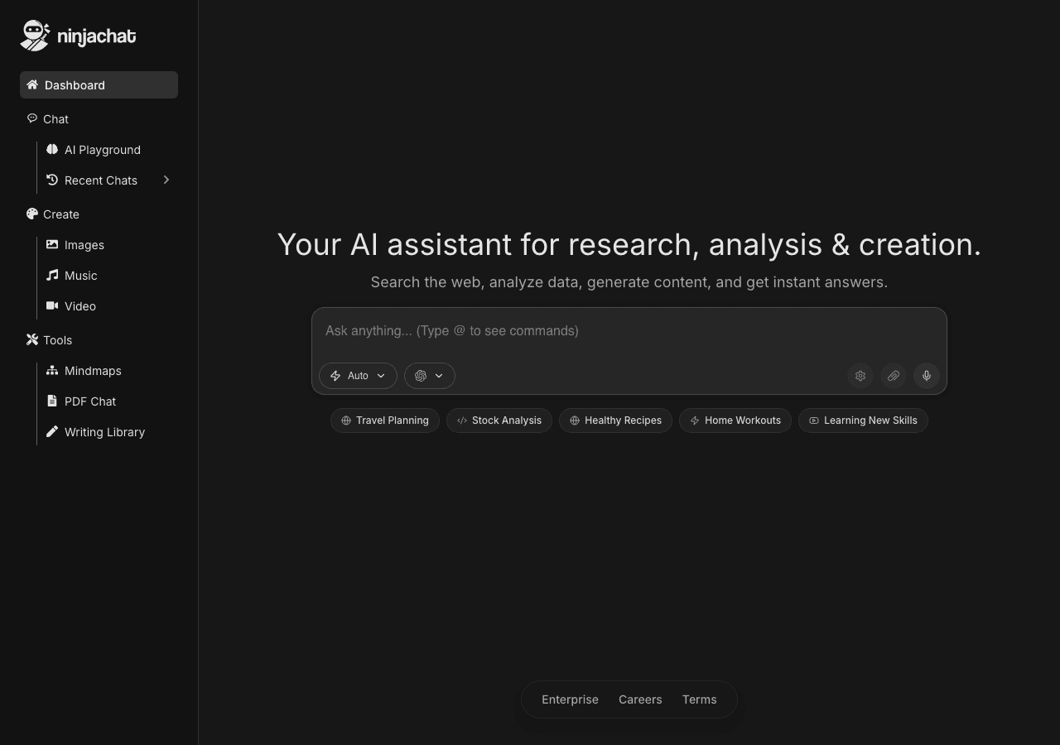Open the Terms link
This screenshot has height=745, width=1060.
click(x=700, y=699)
